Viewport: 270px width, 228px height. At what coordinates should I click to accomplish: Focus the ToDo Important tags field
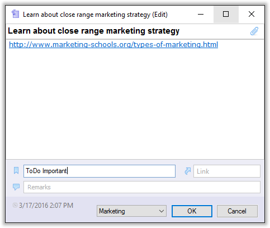pyautogui.click(x=100, y=171)
